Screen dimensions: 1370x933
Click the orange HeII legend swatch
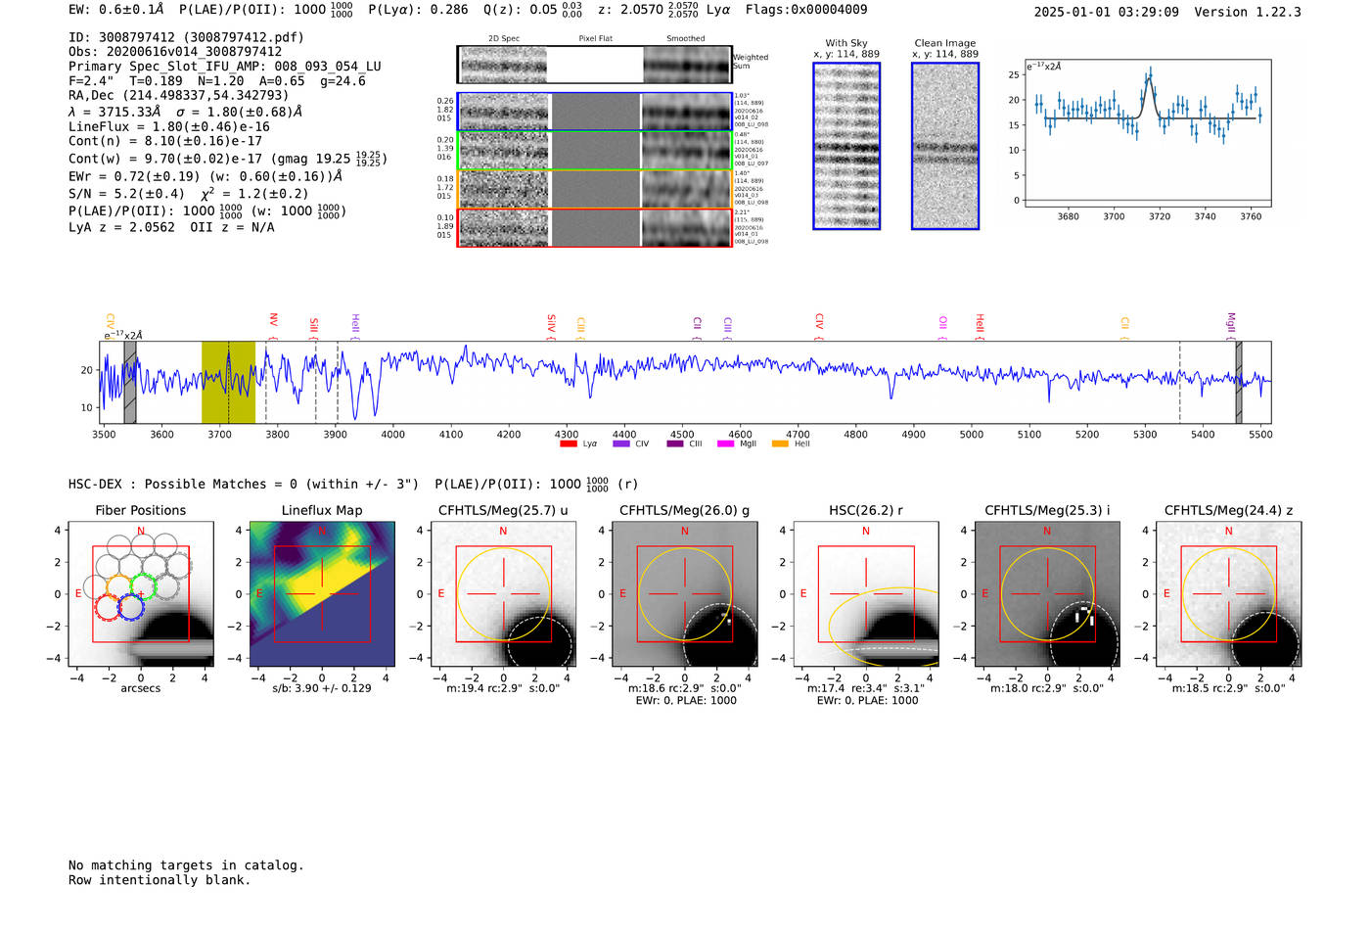click(780, 444)
